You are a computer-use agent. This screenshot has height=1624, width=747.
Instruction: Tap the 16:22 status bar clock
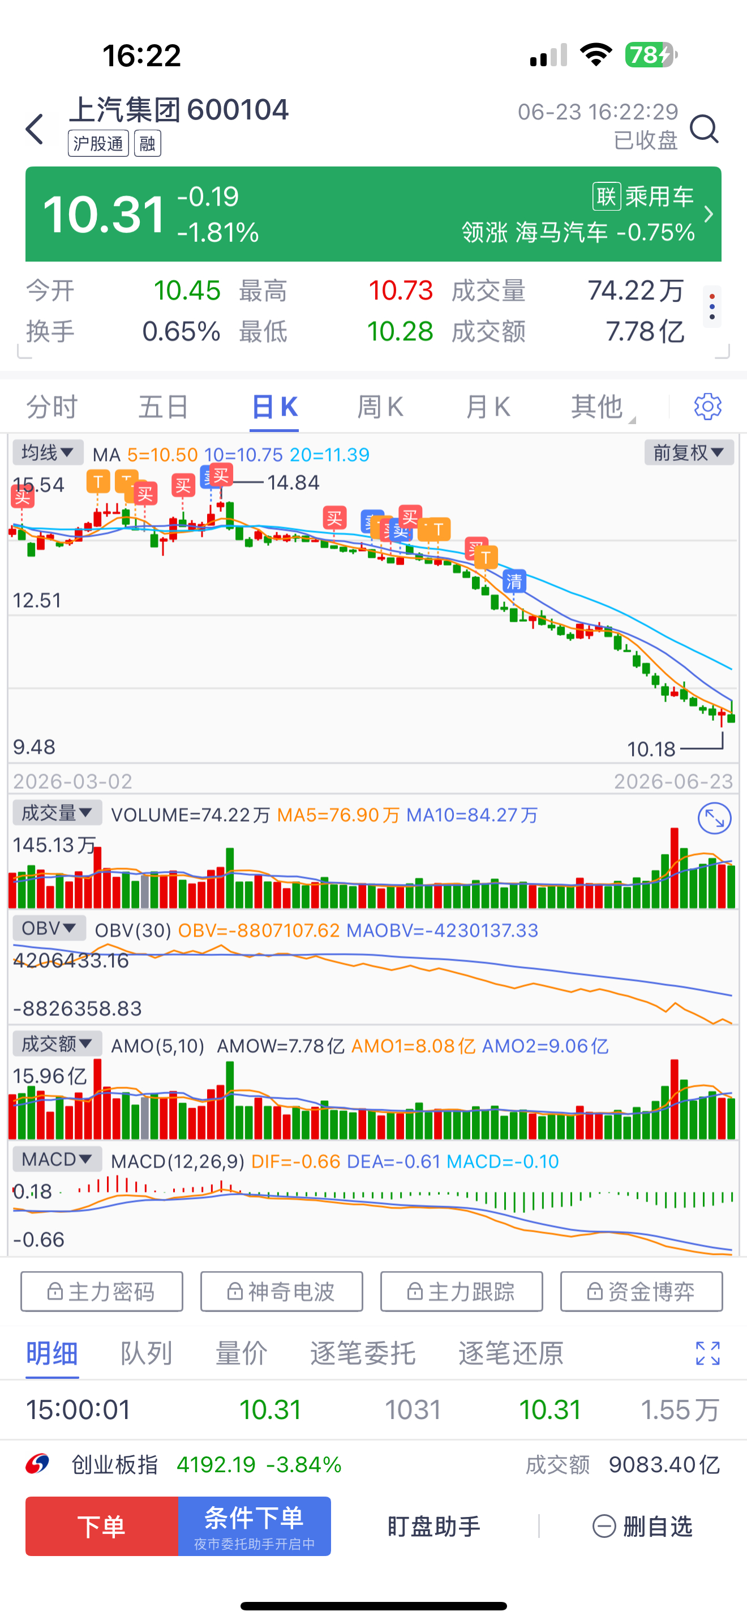tap(141, 55)
